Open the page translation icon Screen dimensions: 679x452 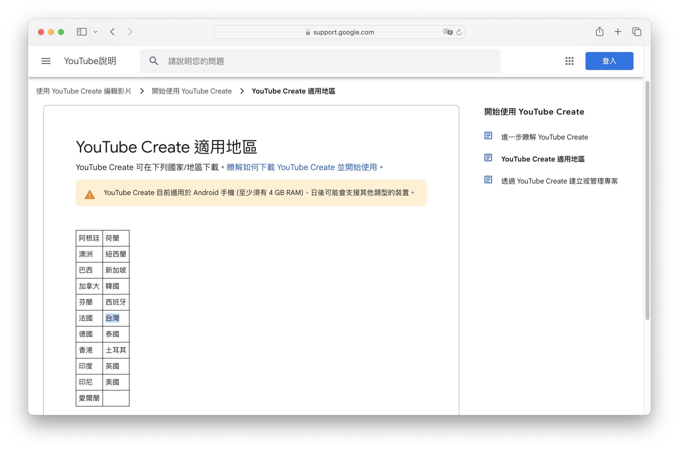click(x=447, y=32)
